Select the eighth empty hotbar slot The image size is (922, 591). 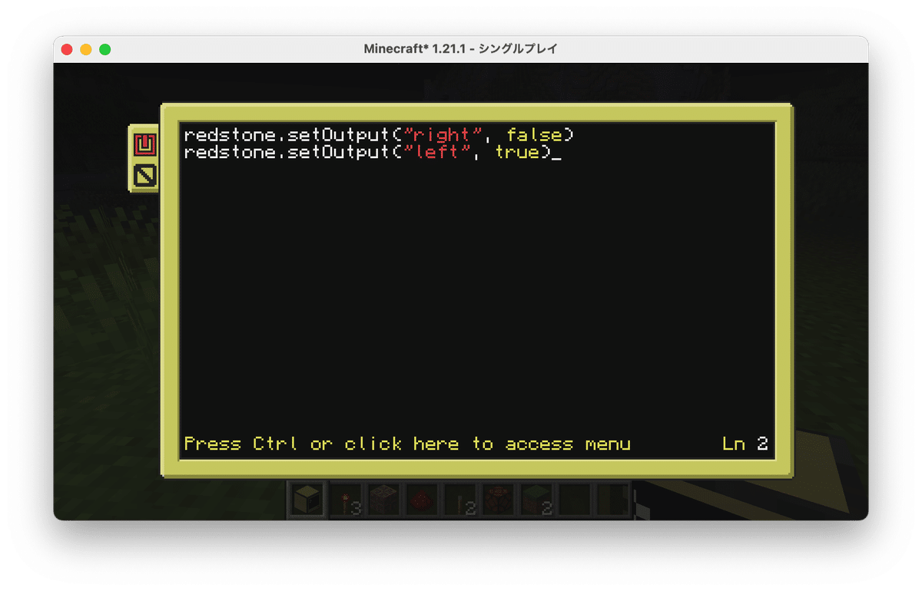576,500
